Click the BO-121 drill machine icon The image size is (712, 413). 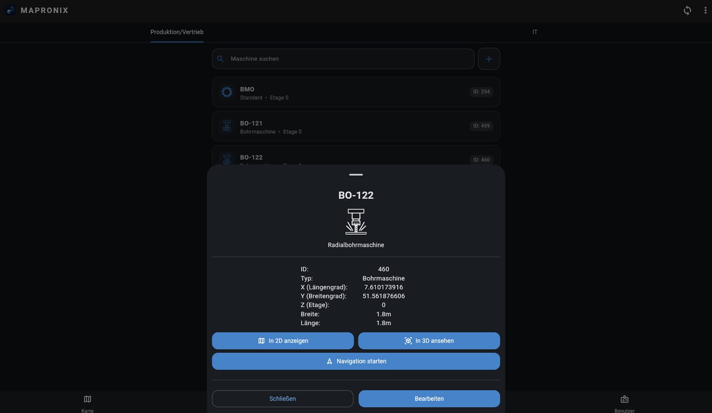(227, 126)
